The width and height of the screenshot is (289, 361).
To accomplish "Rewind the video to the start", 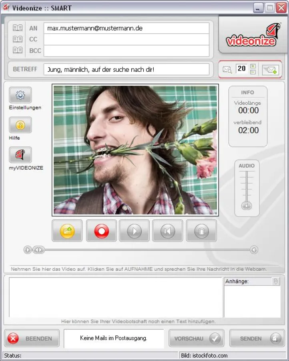I will click(x=167, y=231).
